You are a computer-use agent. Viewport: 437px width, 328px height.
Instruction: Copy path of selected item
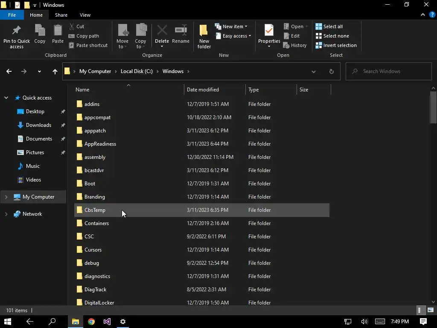coord(84,36)
